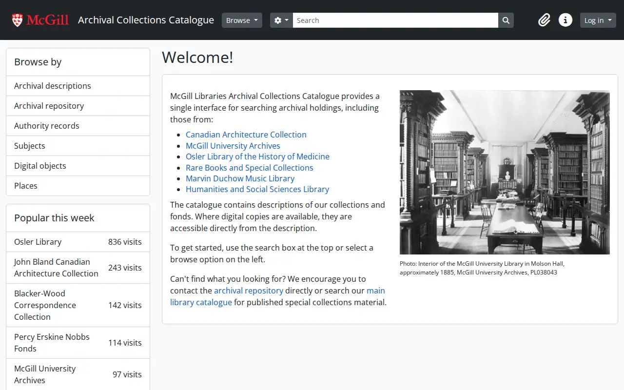This screenshot has height=390, width=624.
Task: Open Marvin Duchow Music Library link
Action: 240,178
